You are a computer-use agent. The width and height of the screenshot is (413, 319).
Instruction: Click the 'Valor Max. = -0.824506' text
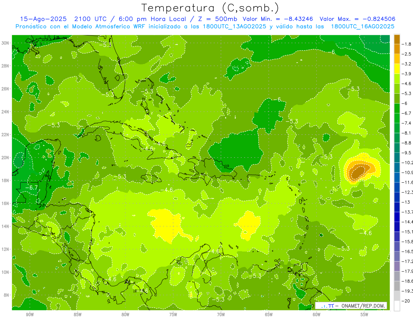357,19
